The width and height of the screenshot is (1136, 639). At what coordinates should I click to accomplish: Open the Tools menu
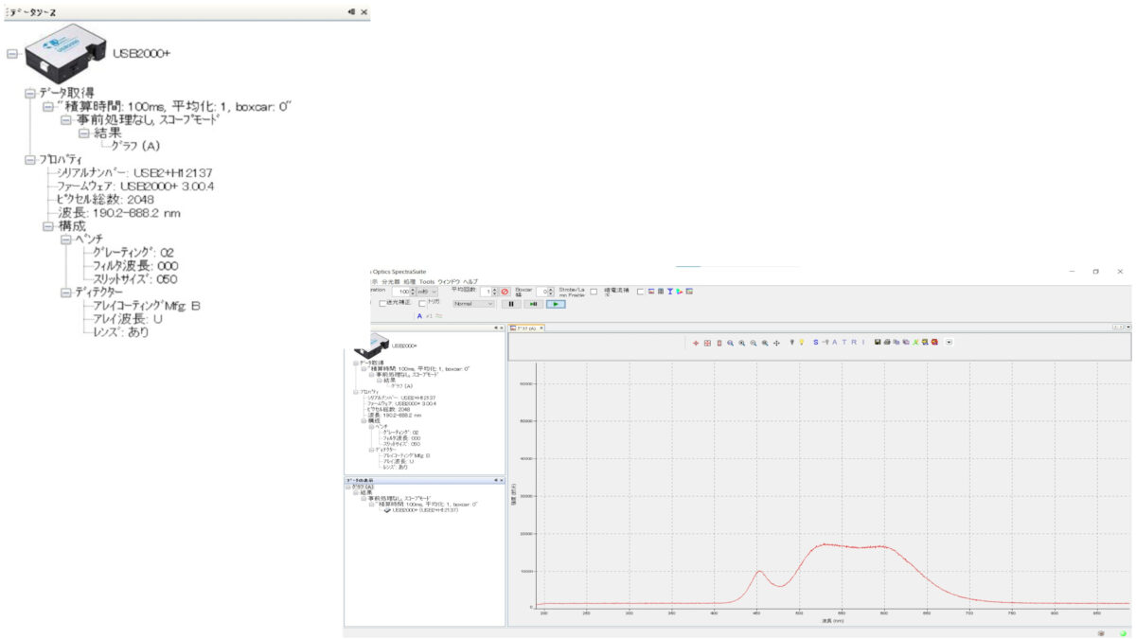coord(427,281)
